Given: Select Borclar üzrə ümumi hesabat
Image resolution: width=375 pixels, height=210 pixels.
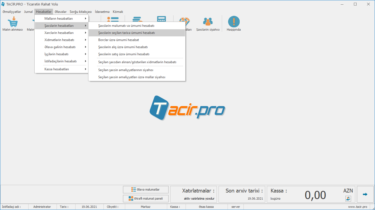Looking at the screenshot, I should (119, 40).
